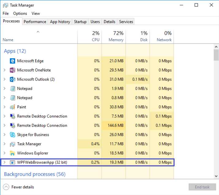Click Remote Desktop Connection icon using 7.5 MB

coord(13,116)
